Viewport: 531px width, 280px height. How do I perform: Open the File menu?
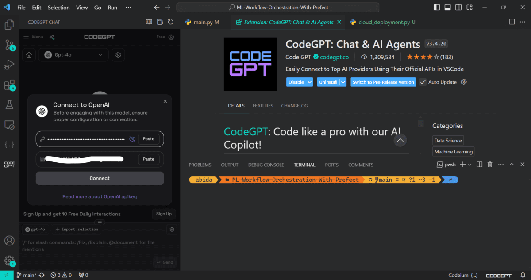[21, 8]
